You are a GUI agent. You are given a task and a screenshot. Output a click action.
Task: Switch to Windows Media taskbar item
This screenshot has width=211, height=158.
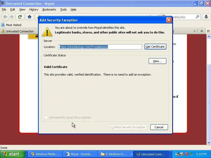(45, 154)
